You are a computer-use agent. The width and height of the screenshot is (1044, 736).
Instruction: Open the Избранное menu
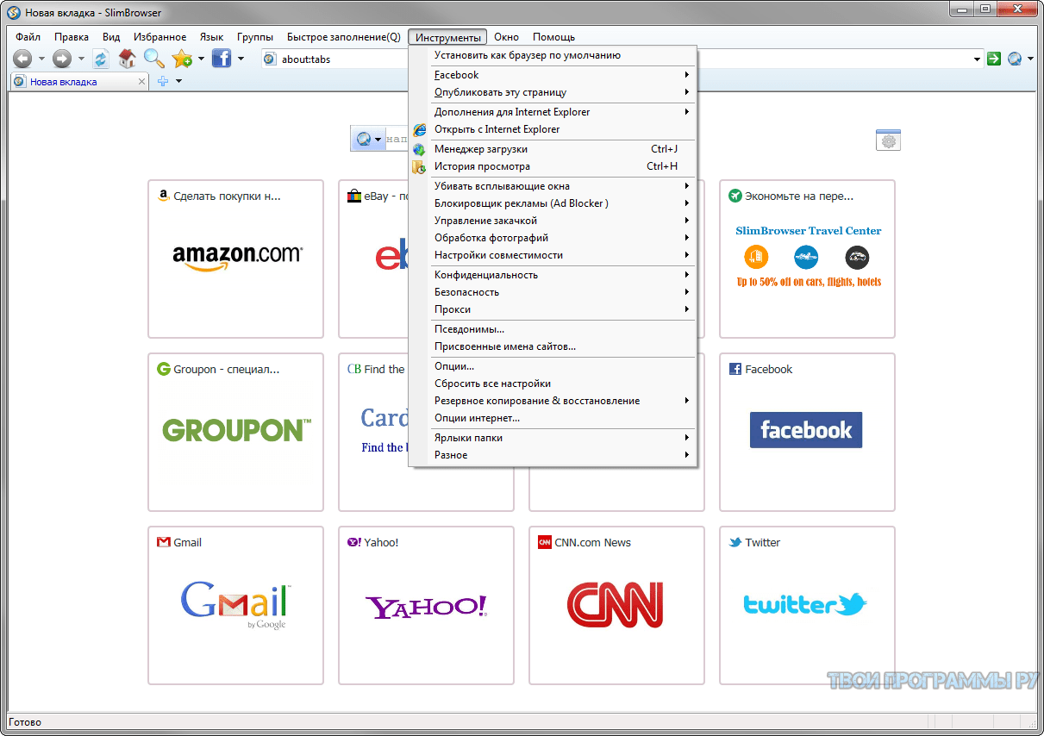[160, 37]
